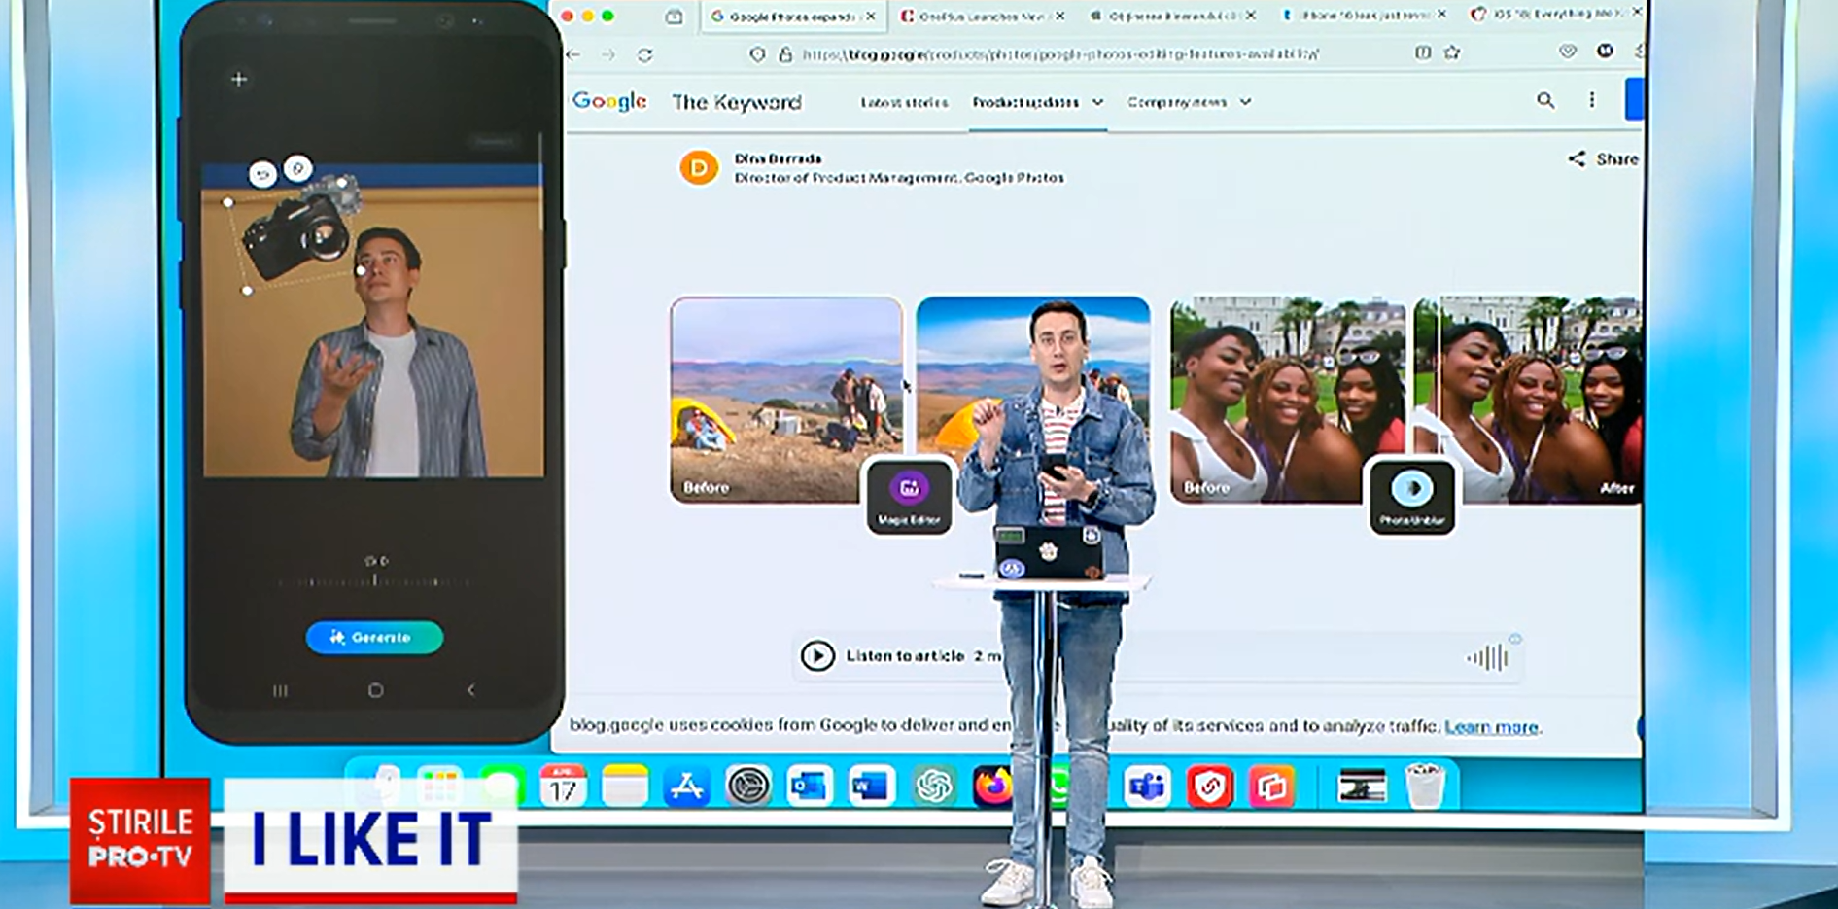Open the undo icon above the camera selection
The height and width of the screenshot is (909, 1838).
pyautogui.click(x=260, y=171)
